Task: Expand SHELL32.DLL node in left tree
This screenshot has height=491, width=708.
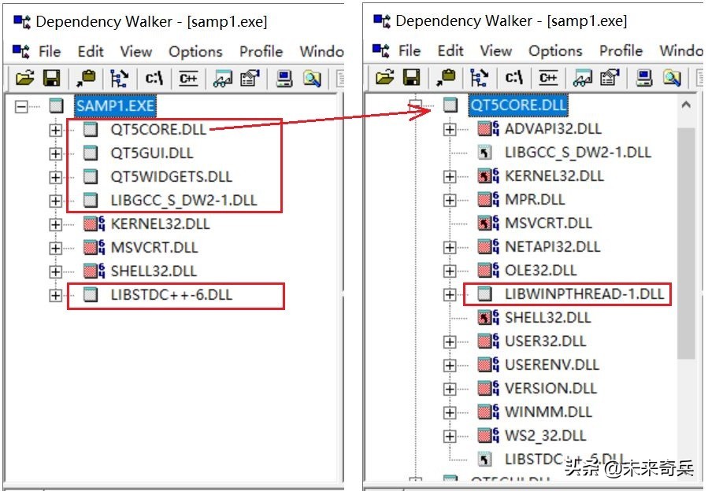Action: pos(55,271)
